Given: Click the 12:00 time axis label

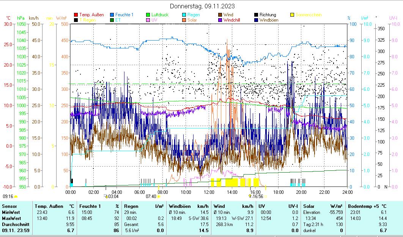Looking at the screenshot, I should (x=209, y=192).
